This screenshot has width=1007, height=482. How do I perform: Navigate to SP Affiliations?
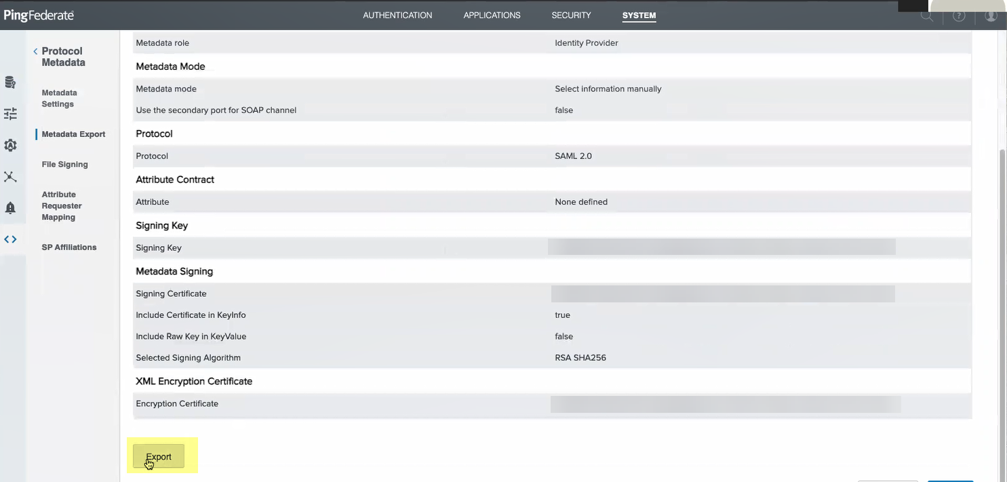pos(68,247)
